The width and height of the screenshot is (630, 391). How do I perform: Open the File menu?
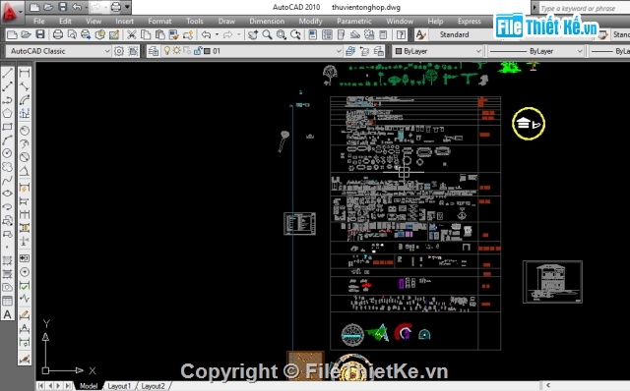tap(39, 21)
